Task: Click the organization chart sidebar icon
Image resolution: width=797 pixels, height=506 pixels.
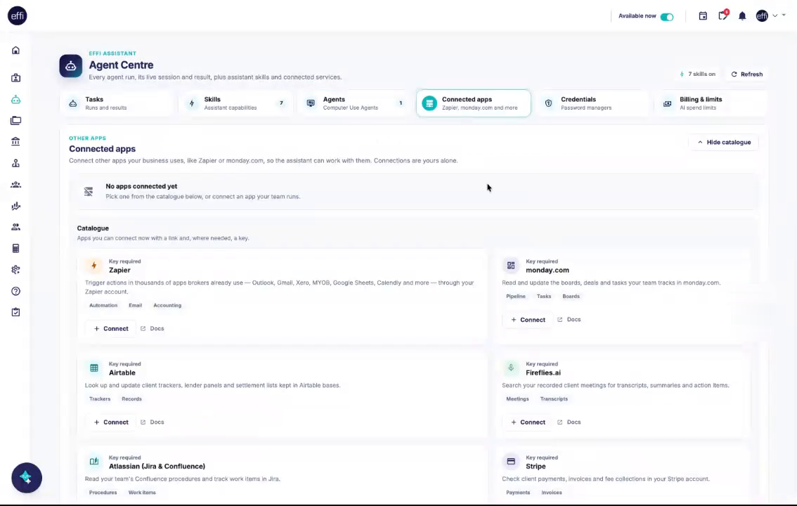Action: 15,163
